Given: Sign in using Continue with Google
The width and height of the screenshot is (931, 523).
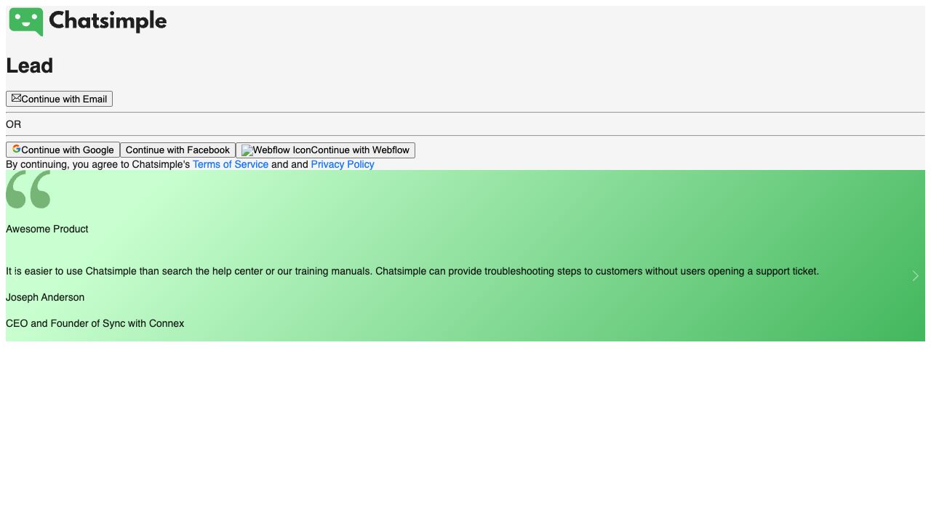Looking at the screenshot, I should (67, 150).
